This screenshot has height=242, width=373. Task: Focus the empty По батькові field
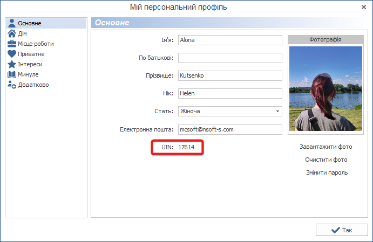click(x=230, y=58)
